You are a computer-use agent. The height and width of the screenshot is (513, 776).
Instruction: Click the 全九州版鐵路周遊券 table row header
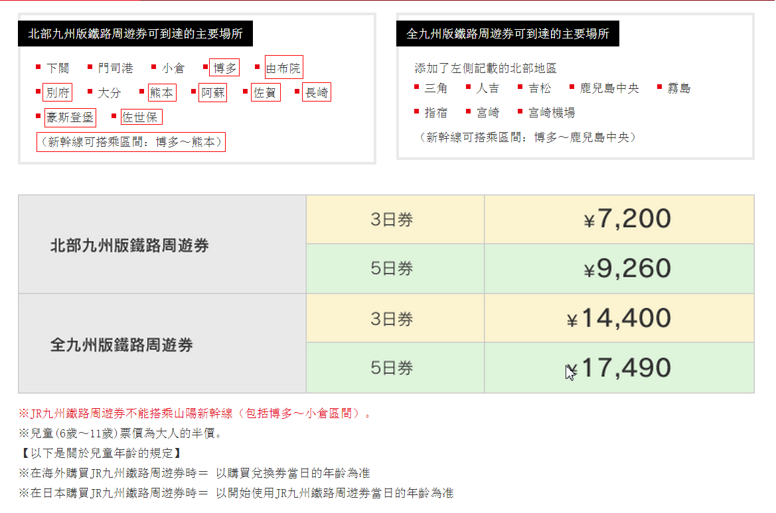(163, 344)
